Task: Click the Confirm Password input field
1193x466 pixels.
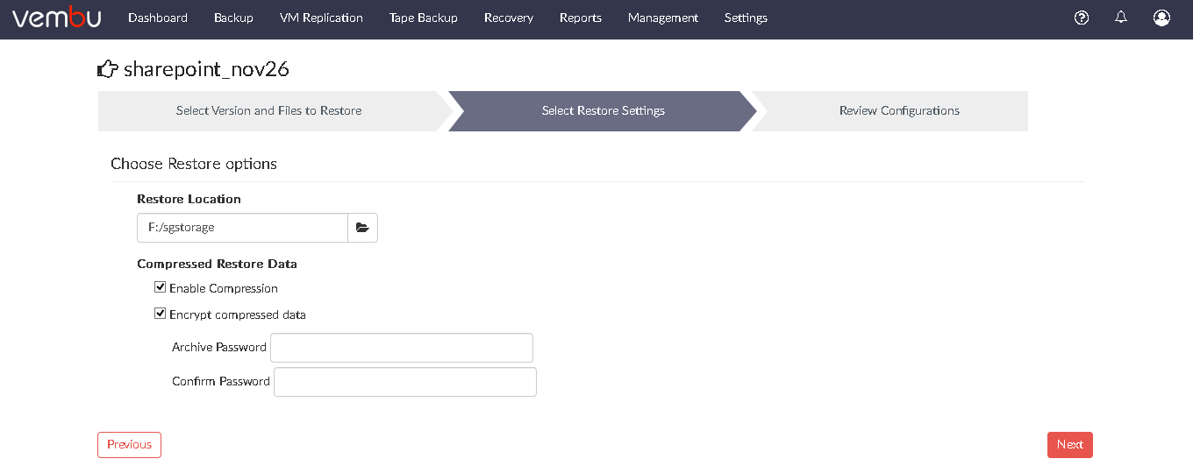Action: tap(405, 382)
